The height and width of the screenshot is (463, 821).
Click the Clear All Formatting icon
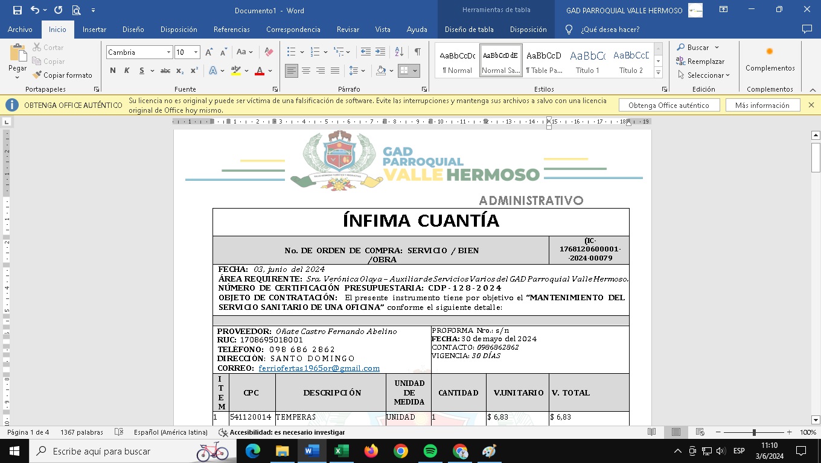(269, 52)
